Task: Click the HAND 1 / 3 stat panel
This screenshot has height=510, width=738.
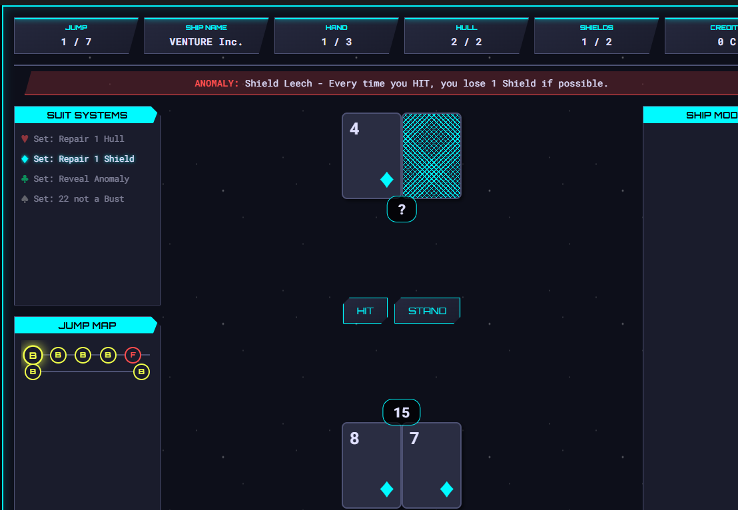Action: click(x=336, y=36)
